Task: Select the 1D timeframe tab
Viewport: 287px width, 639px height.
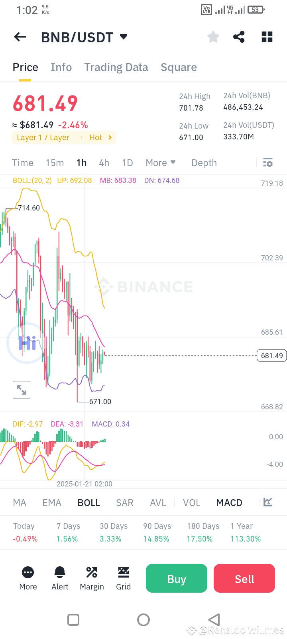Action: pos(127,163)
